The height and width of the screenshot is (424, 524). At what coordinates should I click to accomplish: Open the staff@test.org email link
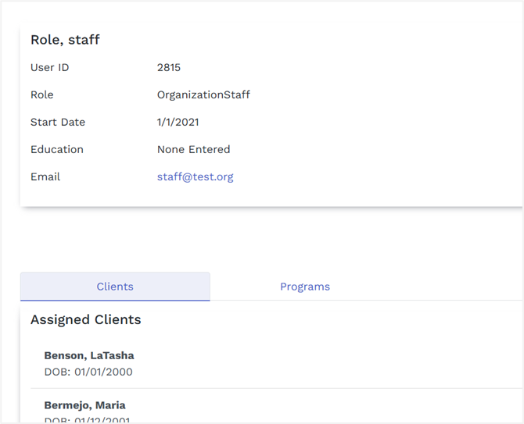tap(195, 176)
